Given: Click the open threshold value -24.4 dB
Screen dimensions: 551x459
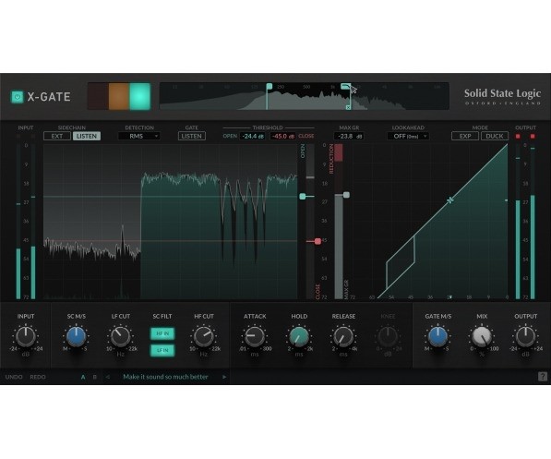Looking at the screenshot, I should 252,136.
